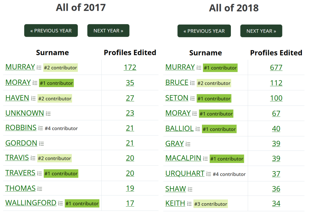Open the ROBBINS surname link
310x216 pixels.
pyautogui.click(x=21, y=128)
